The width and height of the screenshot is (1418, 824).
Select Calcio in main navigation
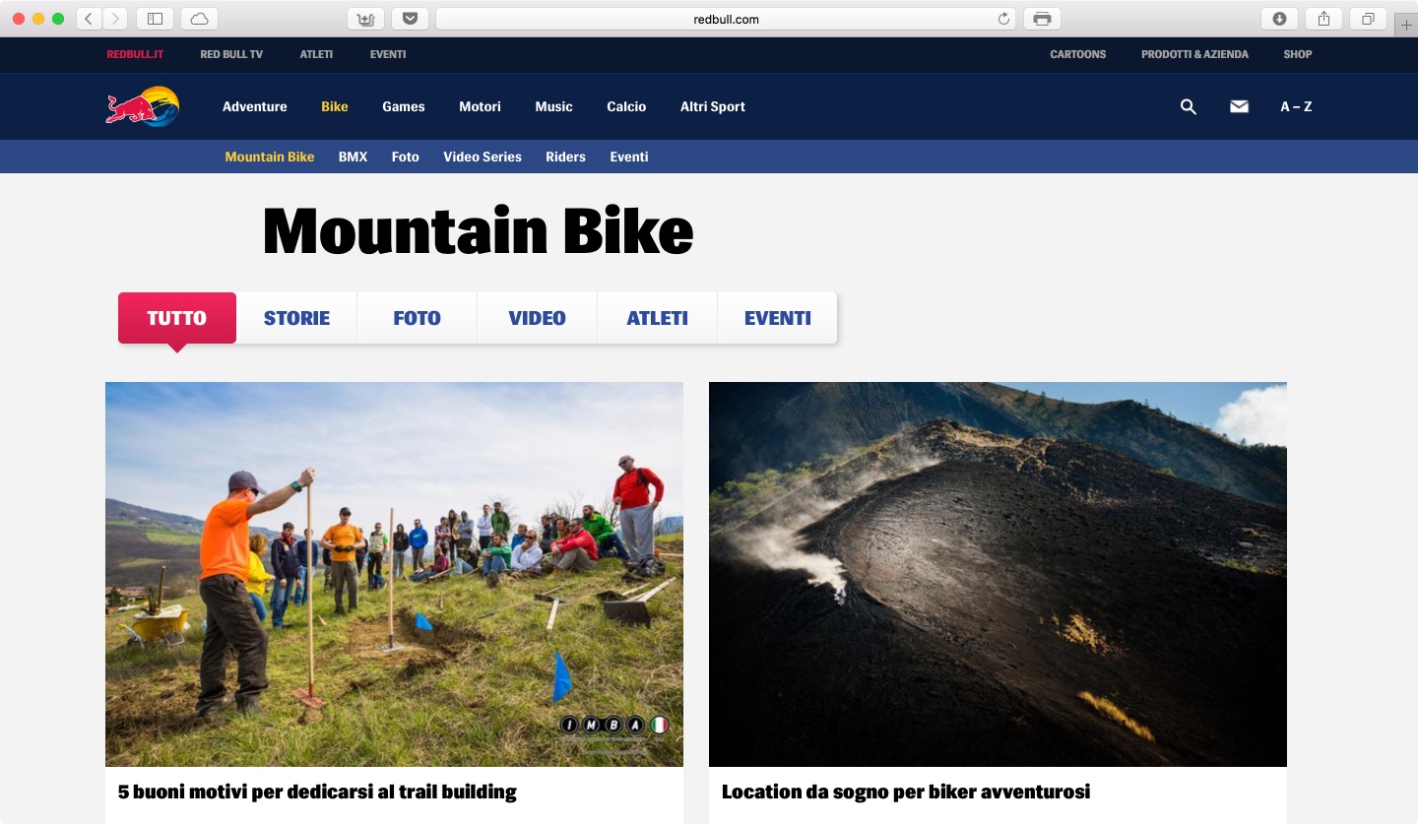click(626, 106)
